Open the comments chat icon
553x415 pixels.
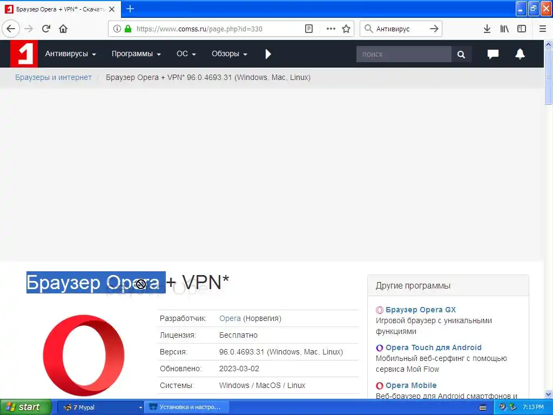point(493,54)
